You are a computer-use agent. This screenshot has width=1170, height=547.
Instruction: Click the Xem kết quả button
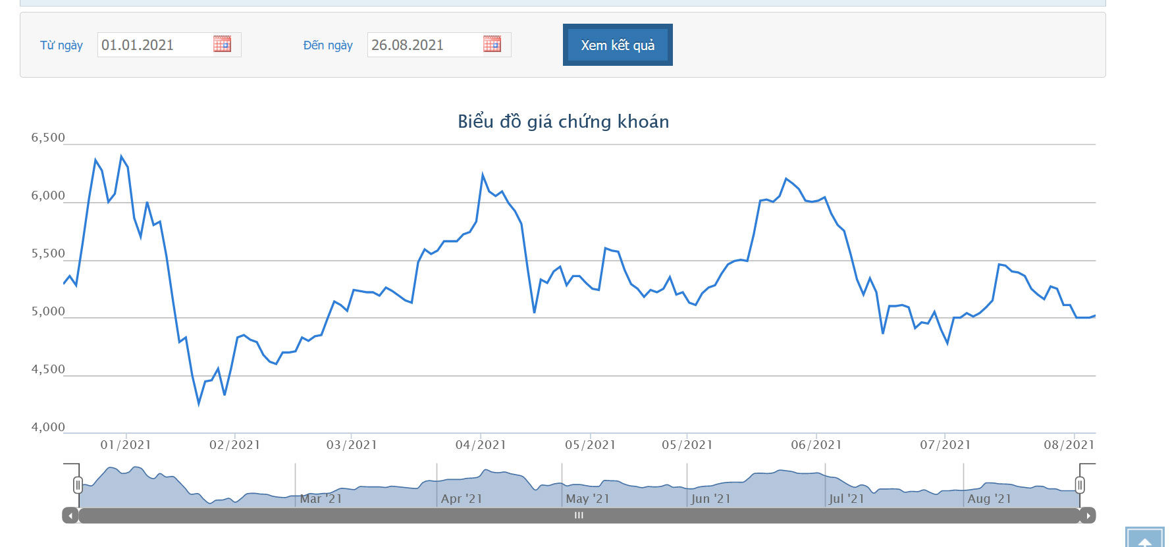(618, 45)
